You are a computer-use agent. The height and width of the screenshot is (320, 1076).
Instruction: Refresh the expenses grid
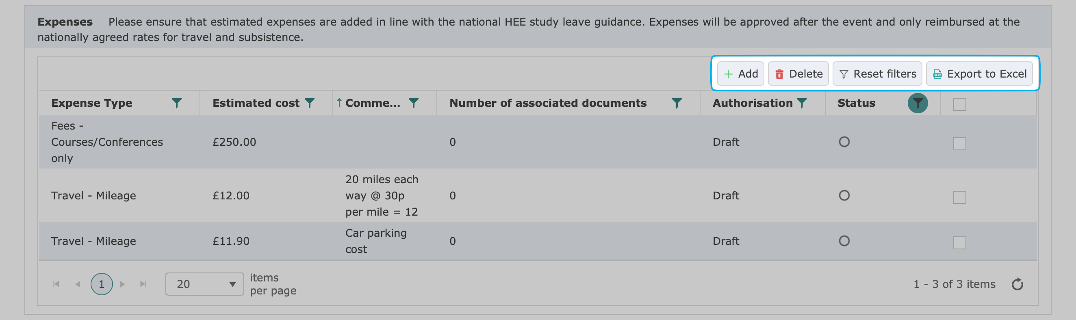(1018, 284)
